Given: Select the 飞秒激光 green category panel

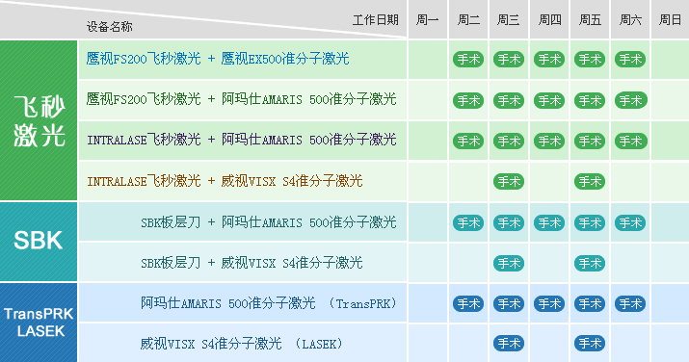Looking at the screenshot, I should [x=39, y=120].
